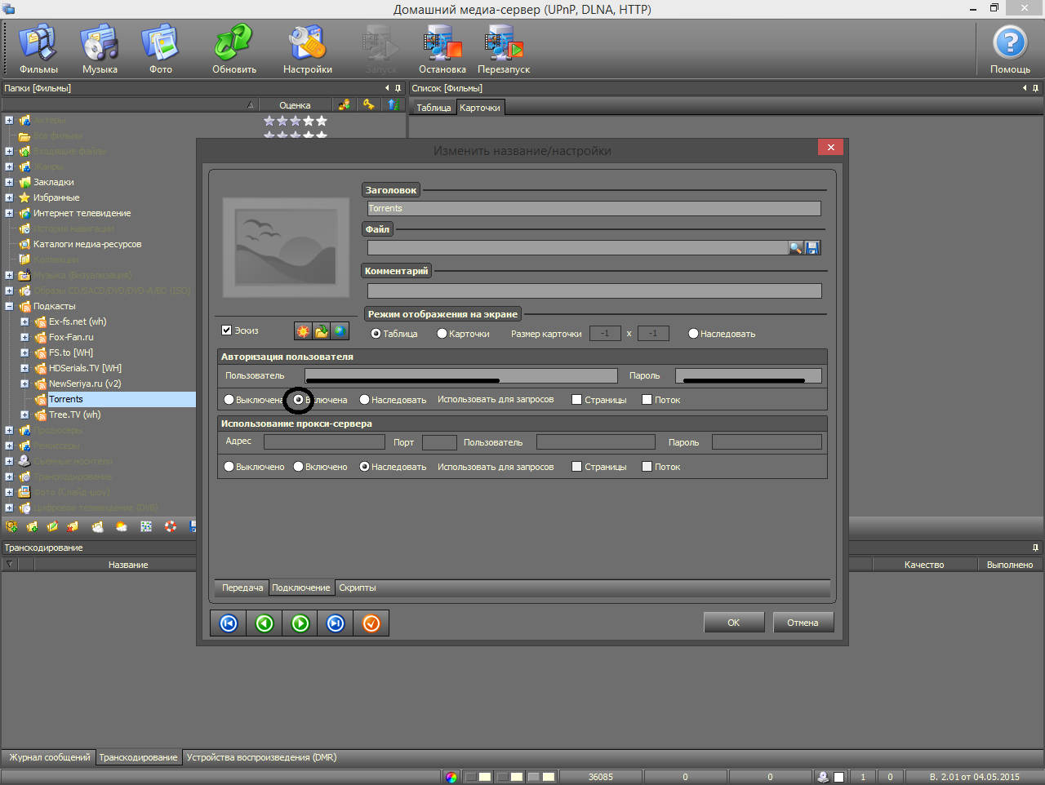
Task: Expand the NewSeriya.ru (v2) podcast node
Action: click(24, 384)
